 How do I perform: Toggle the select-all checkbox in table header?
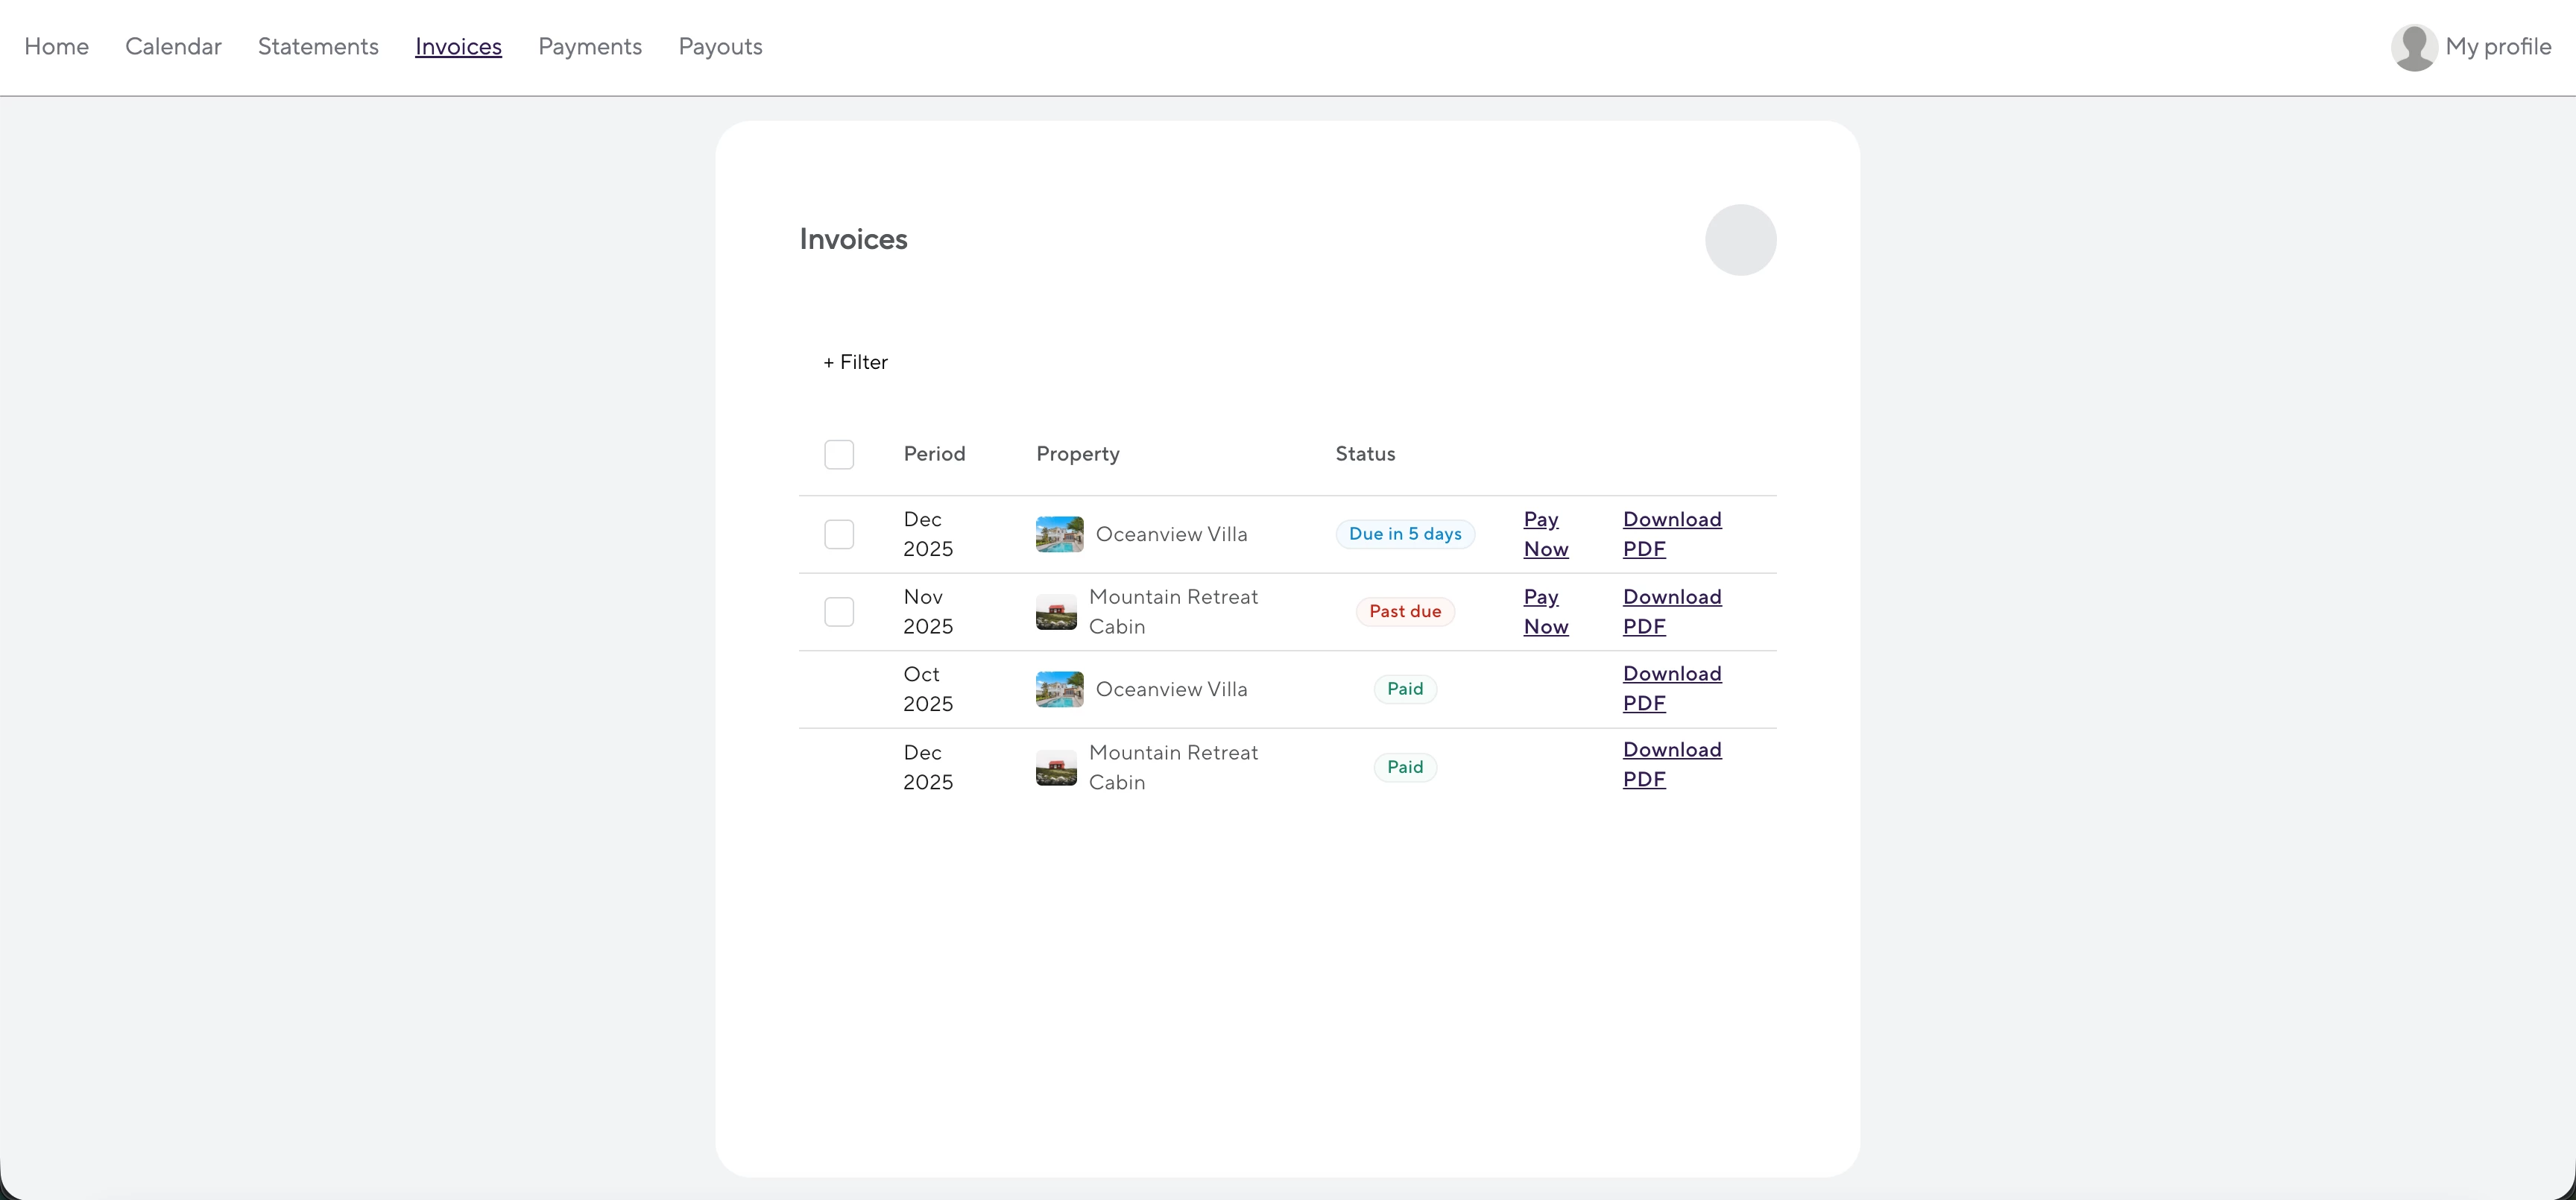pyautogui.click(x=839, y=454)
